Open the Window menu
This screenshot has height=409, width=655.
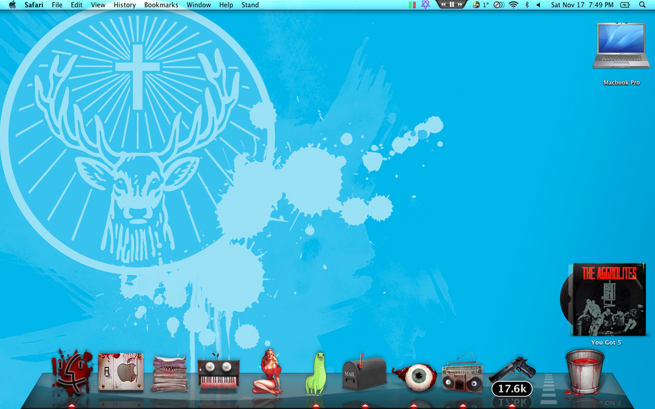pyautogui.click(x=198, y=5)
